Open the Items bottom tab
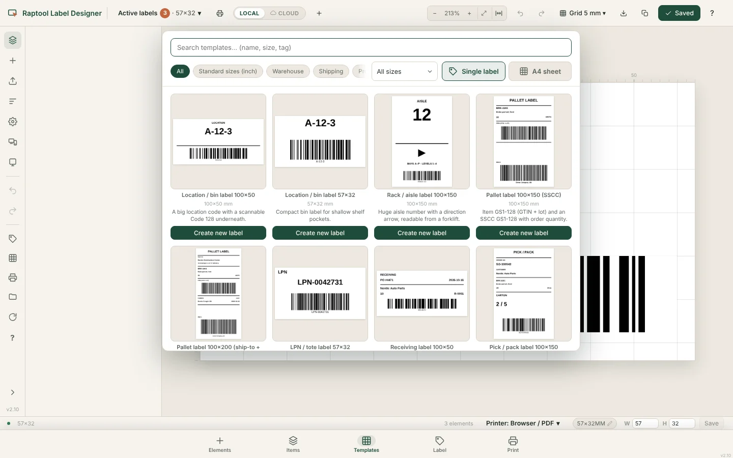Viewport: 733px width, 458px height. 293,444
